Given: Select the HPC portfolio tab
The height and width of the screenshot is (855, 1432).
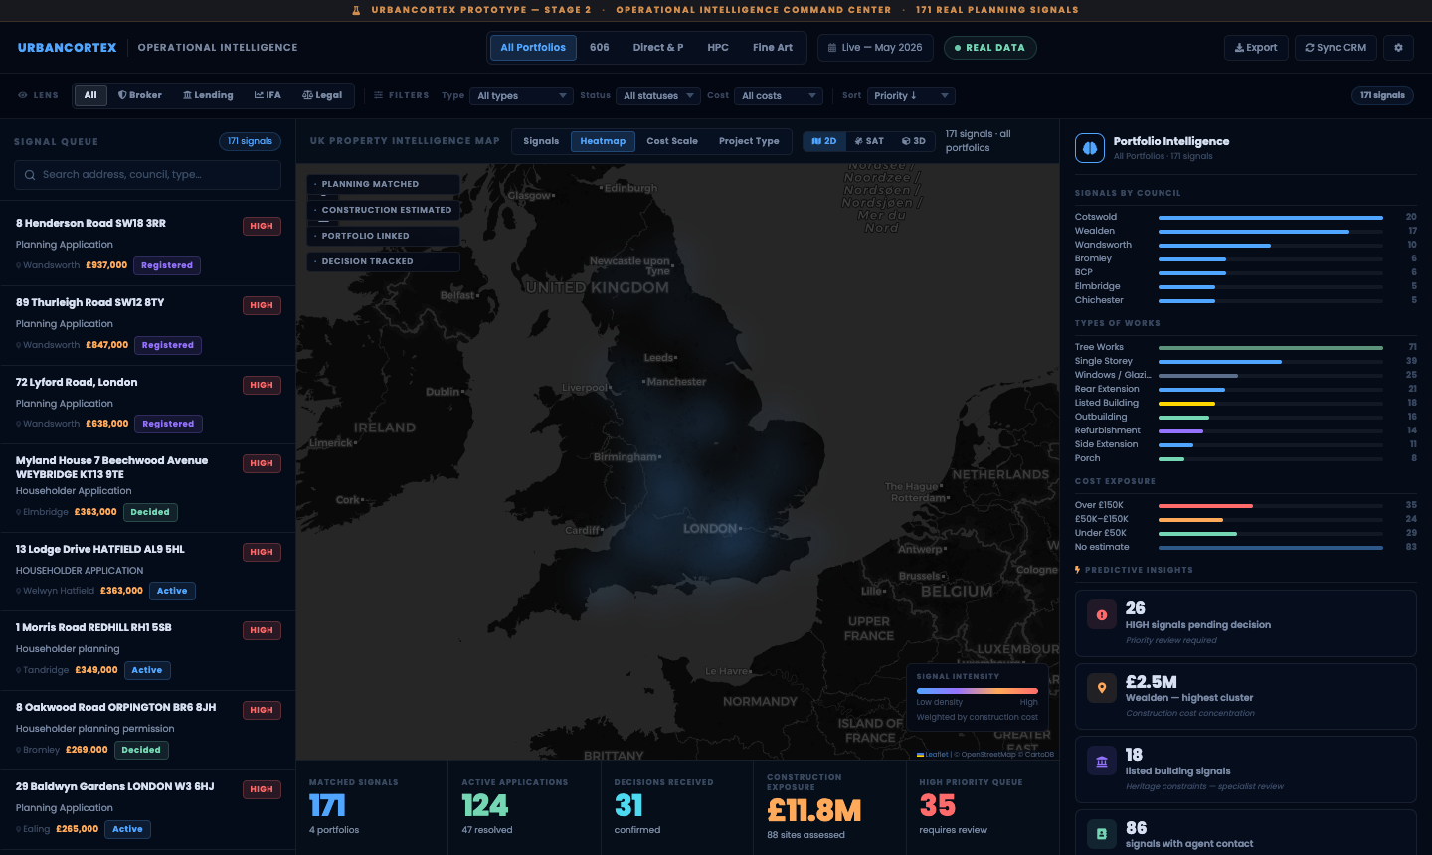Looking at the screenshot, I should pyautogui.click(x=718, y=48).
